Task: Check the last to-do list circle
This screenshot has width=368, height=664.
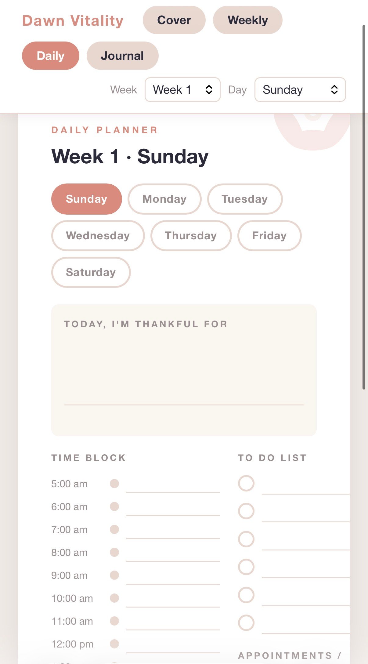Action: (246, 623)
